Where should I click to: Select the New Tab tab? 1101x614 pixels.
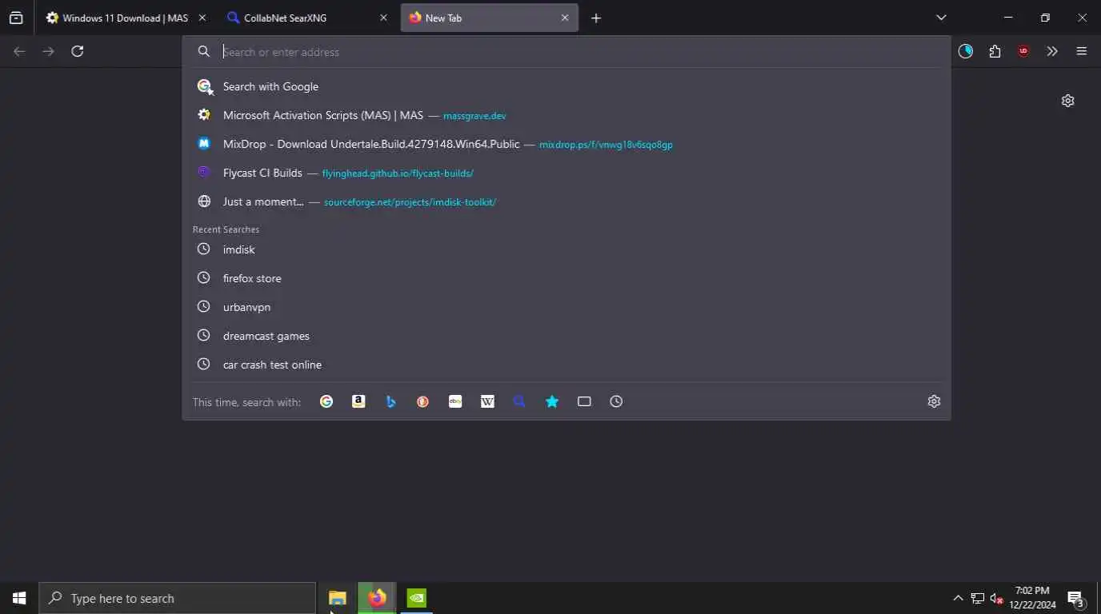pos(489,18)
